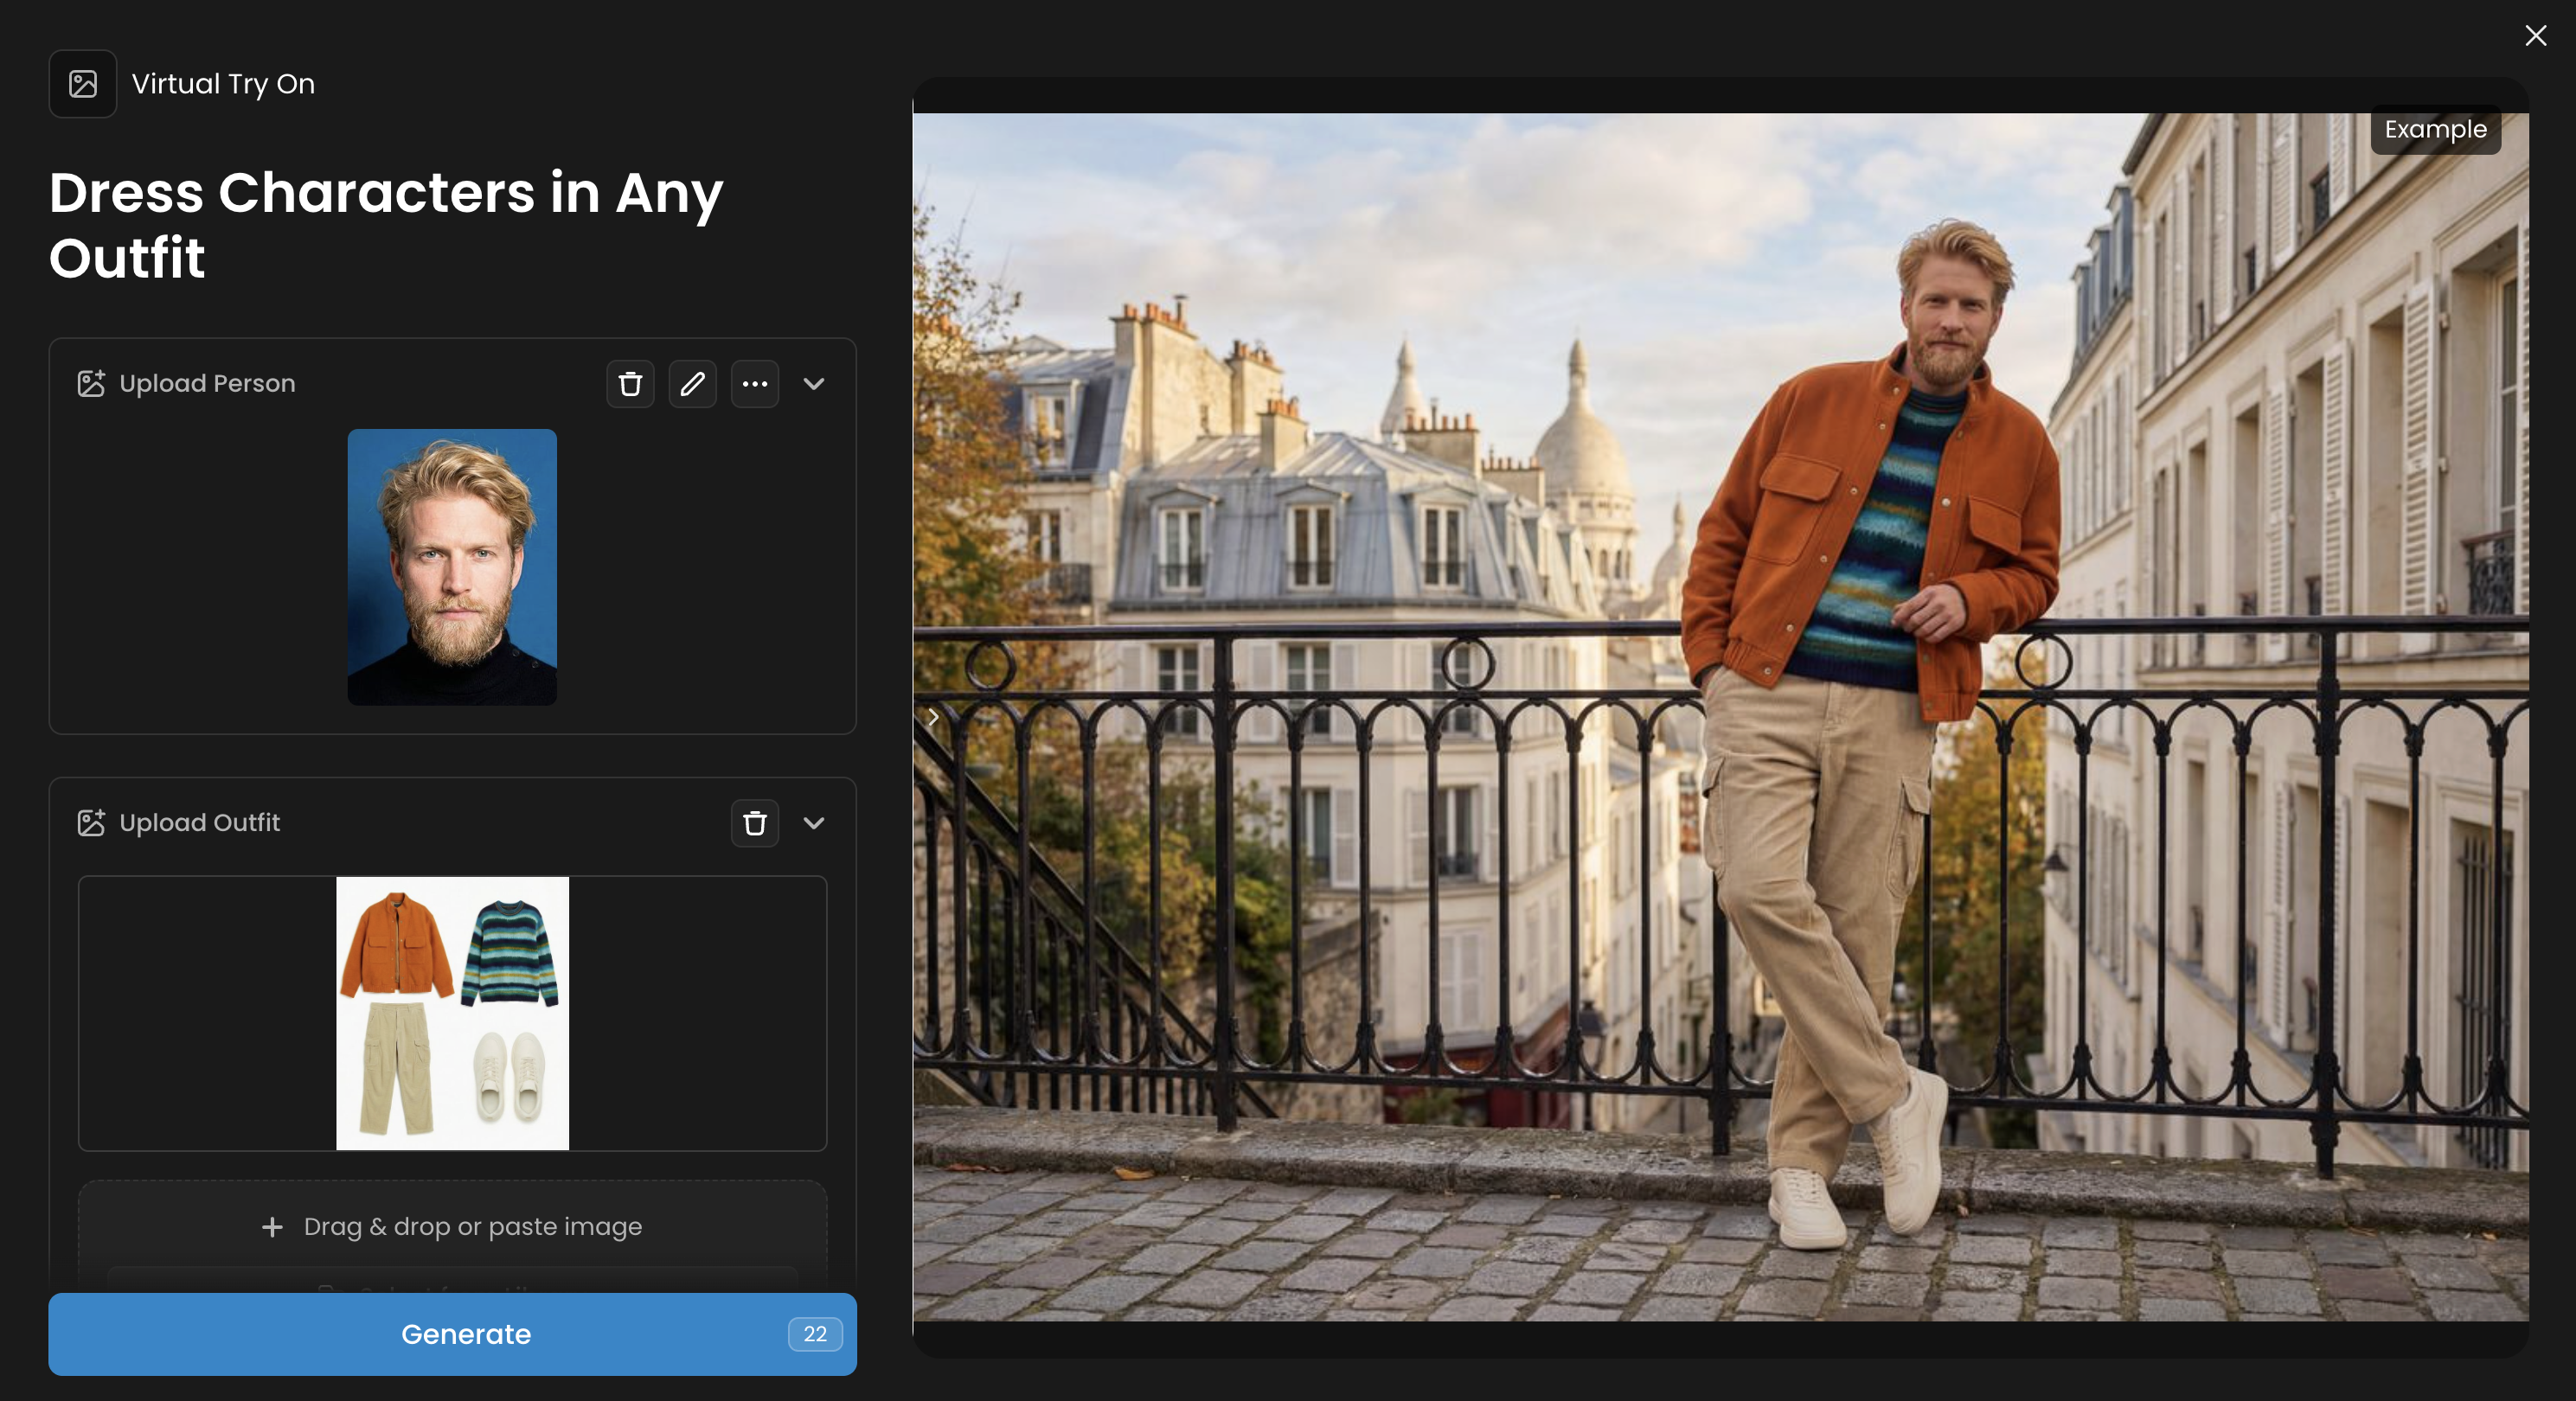
Task: Close the Virtual Try On dialog
Action: pos(2535,36)
